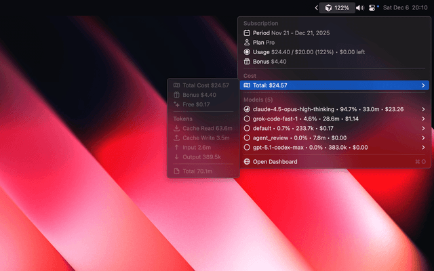This screenshot has height=271, width=434.
Task: Select the gpt-5.1-codex-max circle indicator
Action: pyautogui.click(x=247, y=147)
